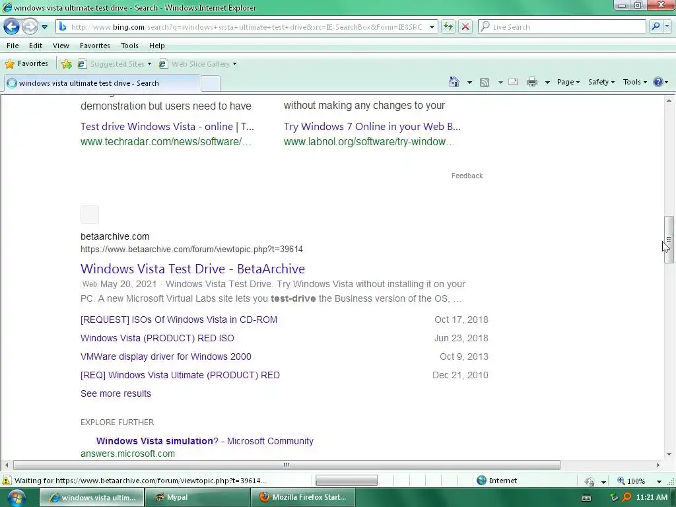676x507 pixels.
Task: Click the orange search tray icon
Action: tap(627, 497)
